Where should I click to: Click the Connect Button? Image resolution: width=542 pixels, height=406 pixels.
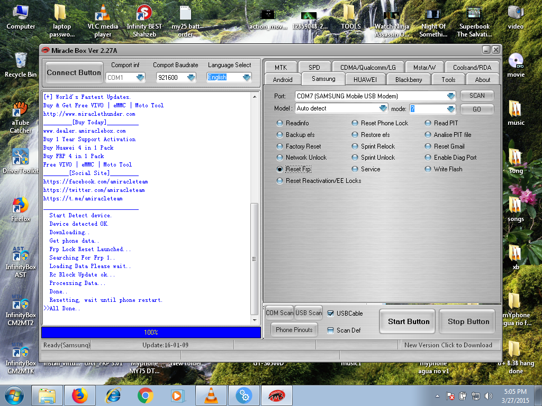pyautogui.click(x=74, y=72)
